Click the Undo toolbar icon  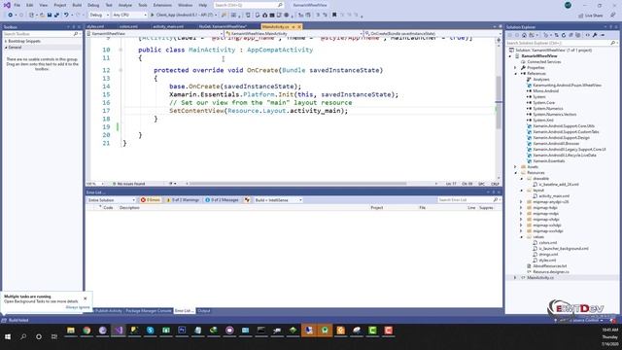click(66, 15)
